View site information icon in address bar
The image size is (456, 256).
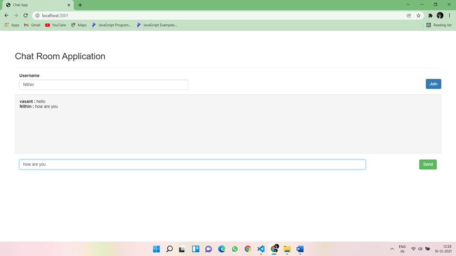tap(37, 15)
